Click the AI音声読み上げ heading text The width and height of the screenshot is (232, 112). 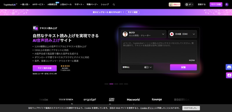point(46,40)
